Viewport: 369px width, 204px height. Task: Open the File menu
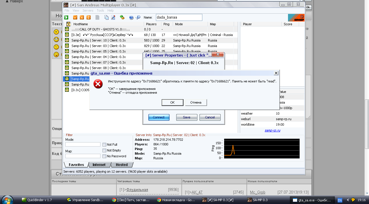click(67, 10)
